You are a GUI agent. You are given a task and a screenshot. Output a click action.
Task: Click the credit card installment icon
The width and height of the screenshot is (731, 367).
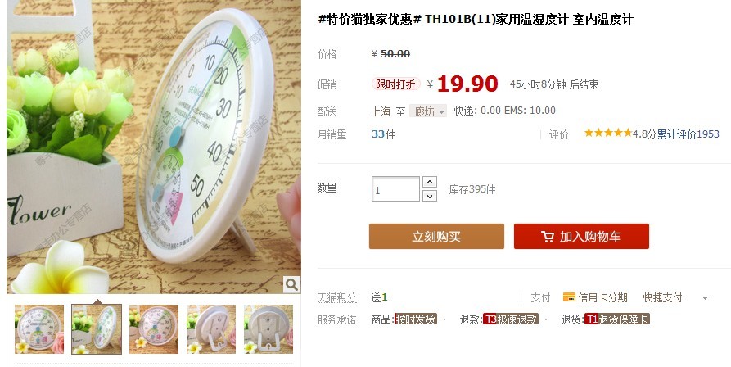(569, 297)
